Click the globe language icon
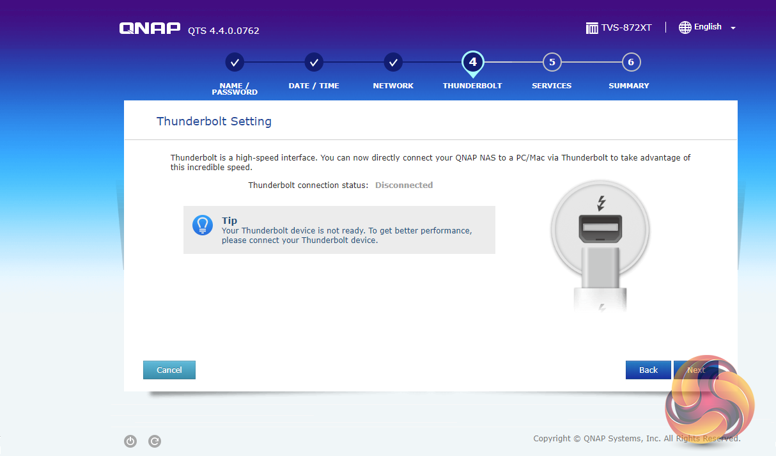This screenshot has width=776, height=456. point(685,27)
